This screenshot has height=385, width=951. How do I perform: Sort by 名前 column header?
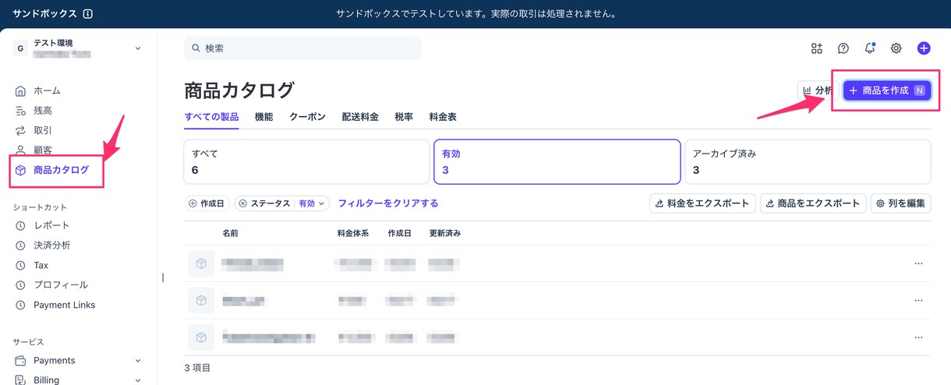coord(230,233)
